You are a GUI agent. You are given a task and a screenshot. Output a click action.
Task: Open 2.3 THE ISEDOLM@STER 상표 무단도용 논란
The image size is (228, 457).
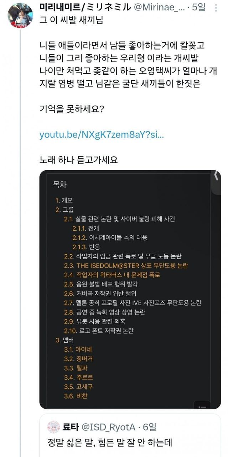coord(126,266)
